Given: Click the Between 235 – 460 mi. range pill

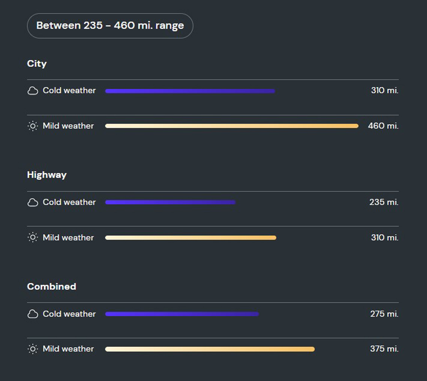Looking at the screenshot, I should 110,26.
